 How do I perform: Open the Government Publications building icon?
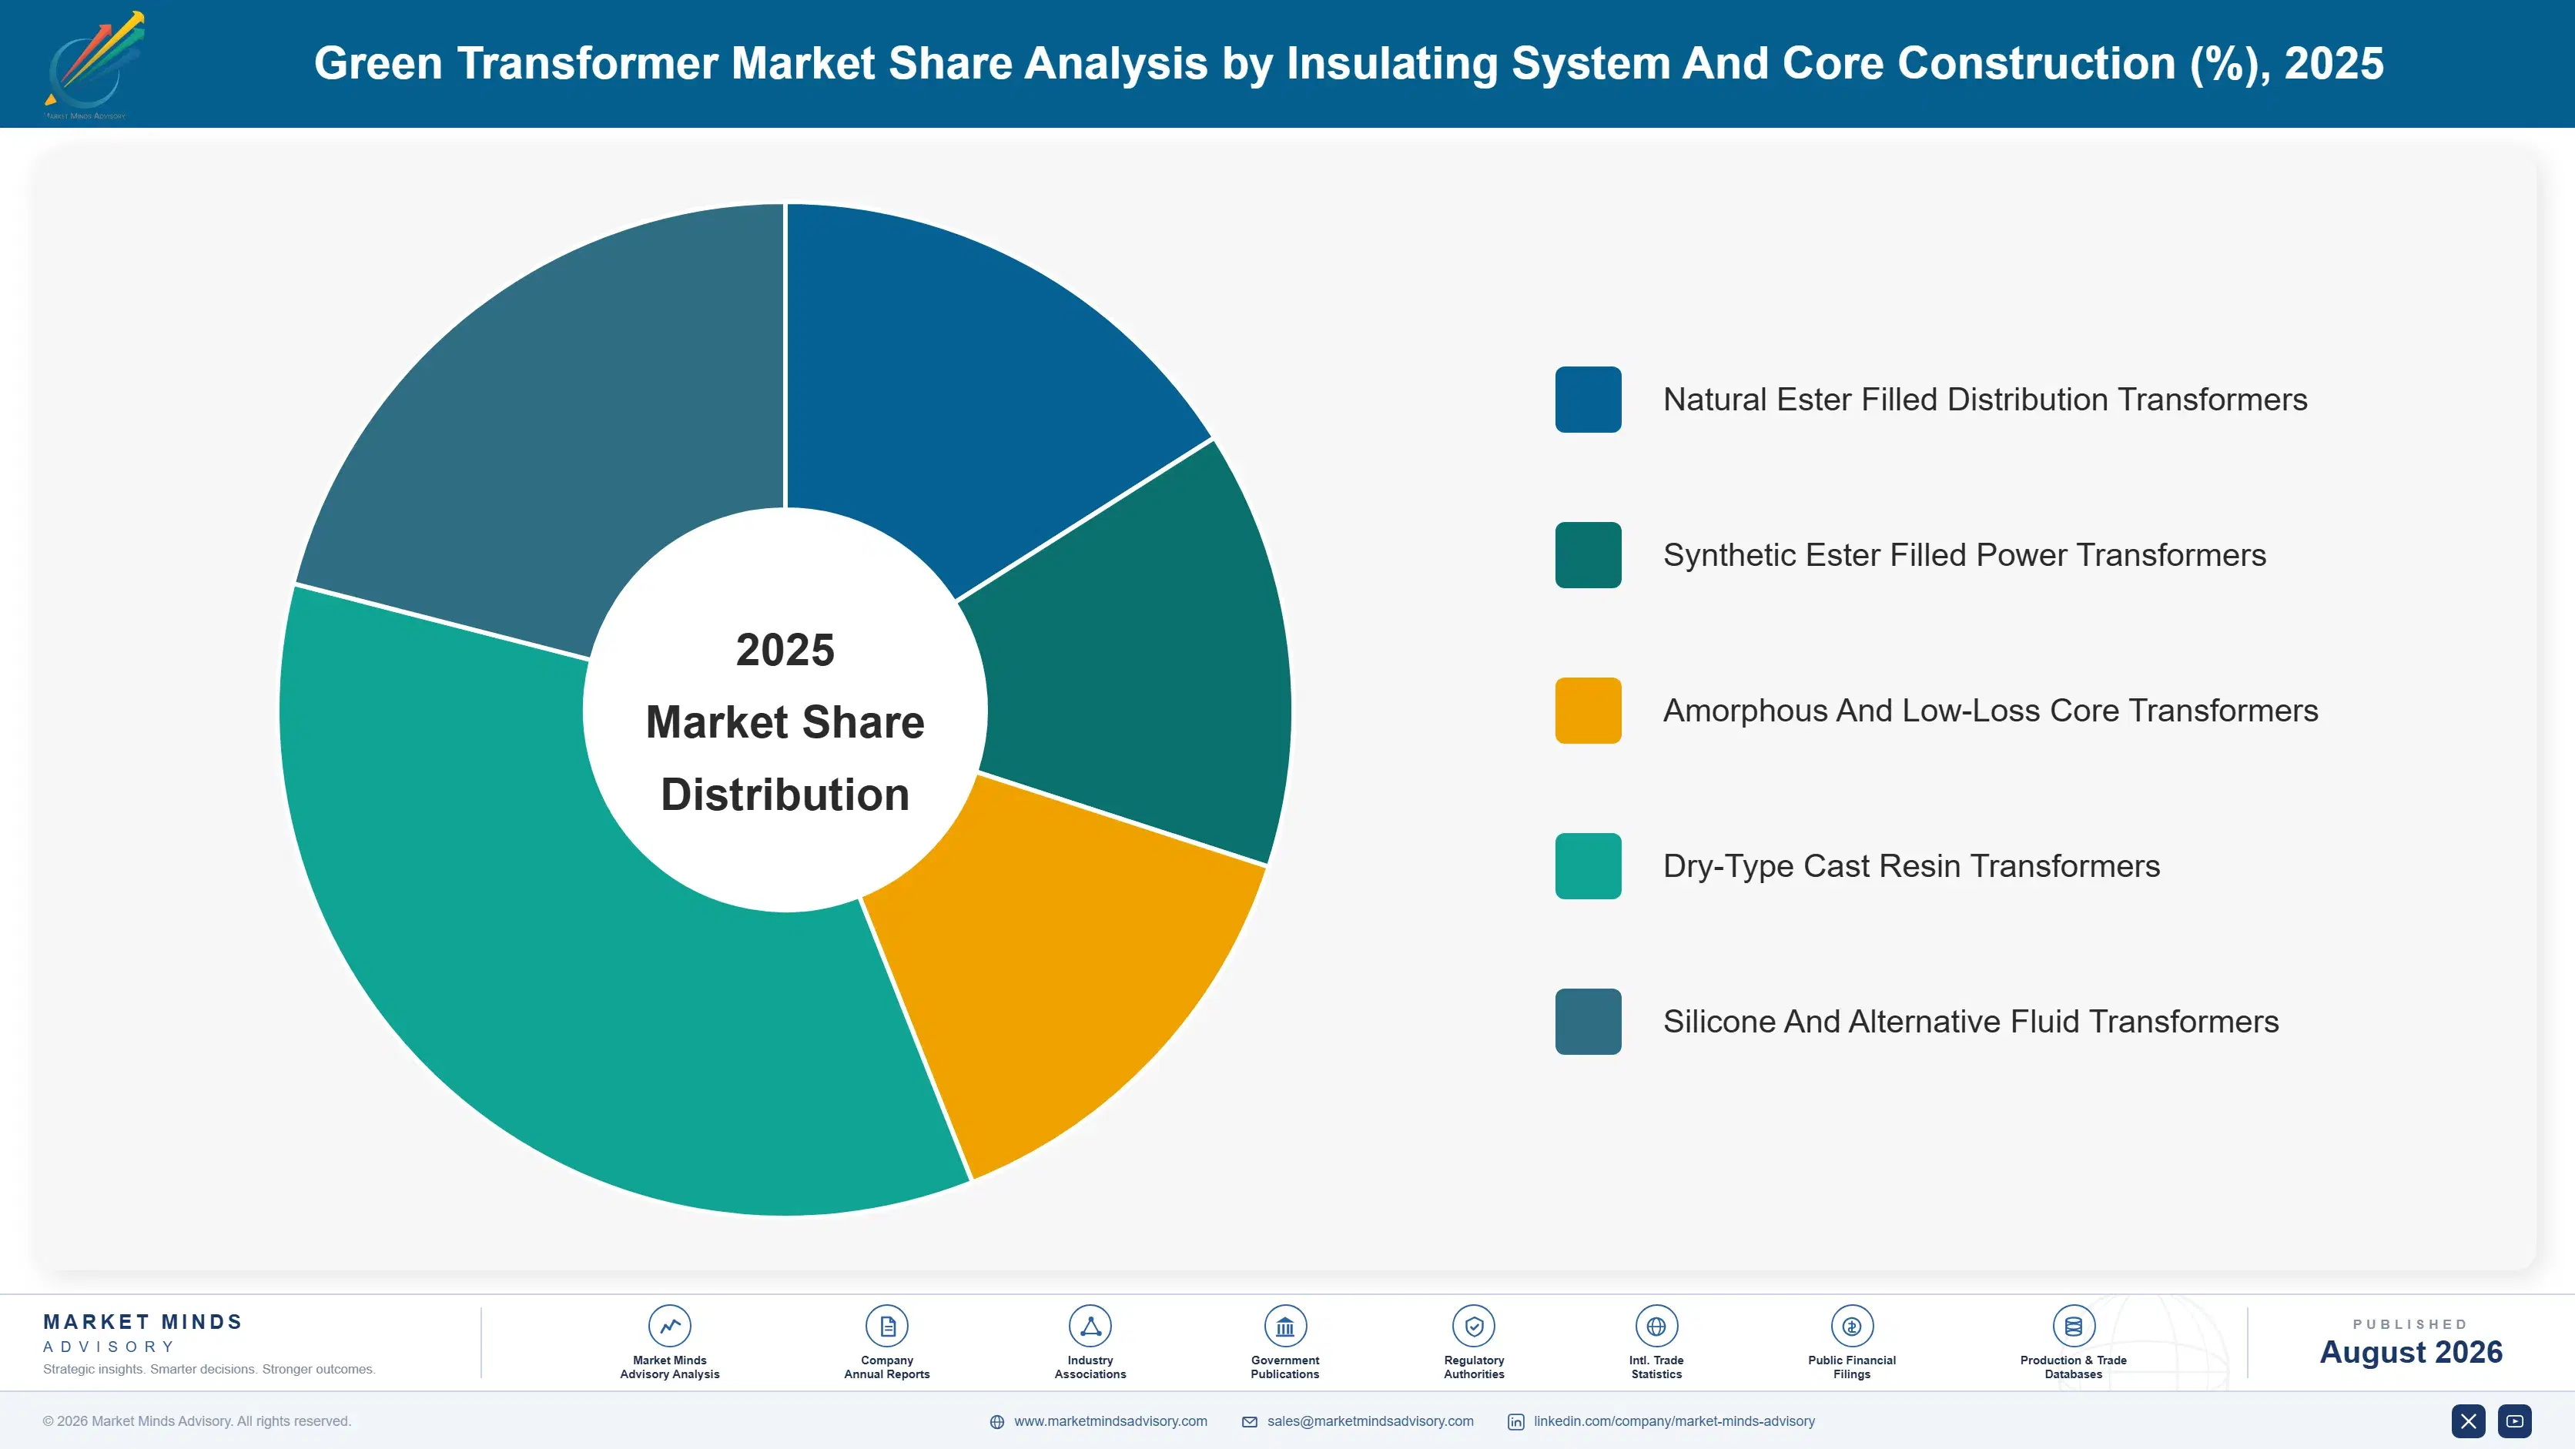point(1284,1326)
